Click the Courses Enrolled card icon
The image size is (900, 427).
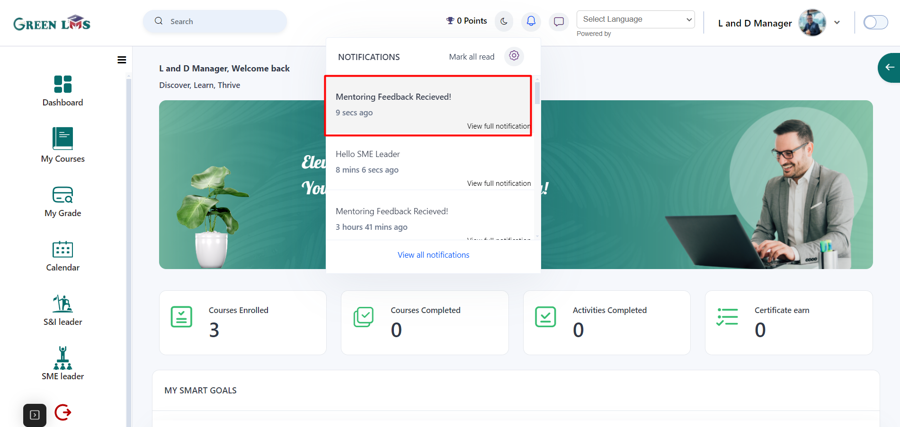coord(181,317)
